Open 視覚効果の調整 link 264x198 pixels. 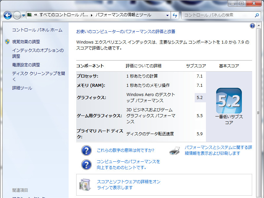(x=26, y=42)
